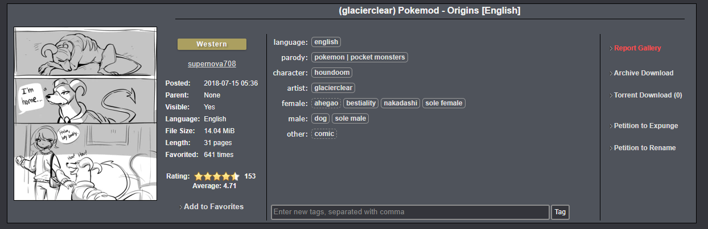Image resolution: width=708 pixels, height=229 pixels.
Task: Select the sole male tag
Action: pos(350,118)
